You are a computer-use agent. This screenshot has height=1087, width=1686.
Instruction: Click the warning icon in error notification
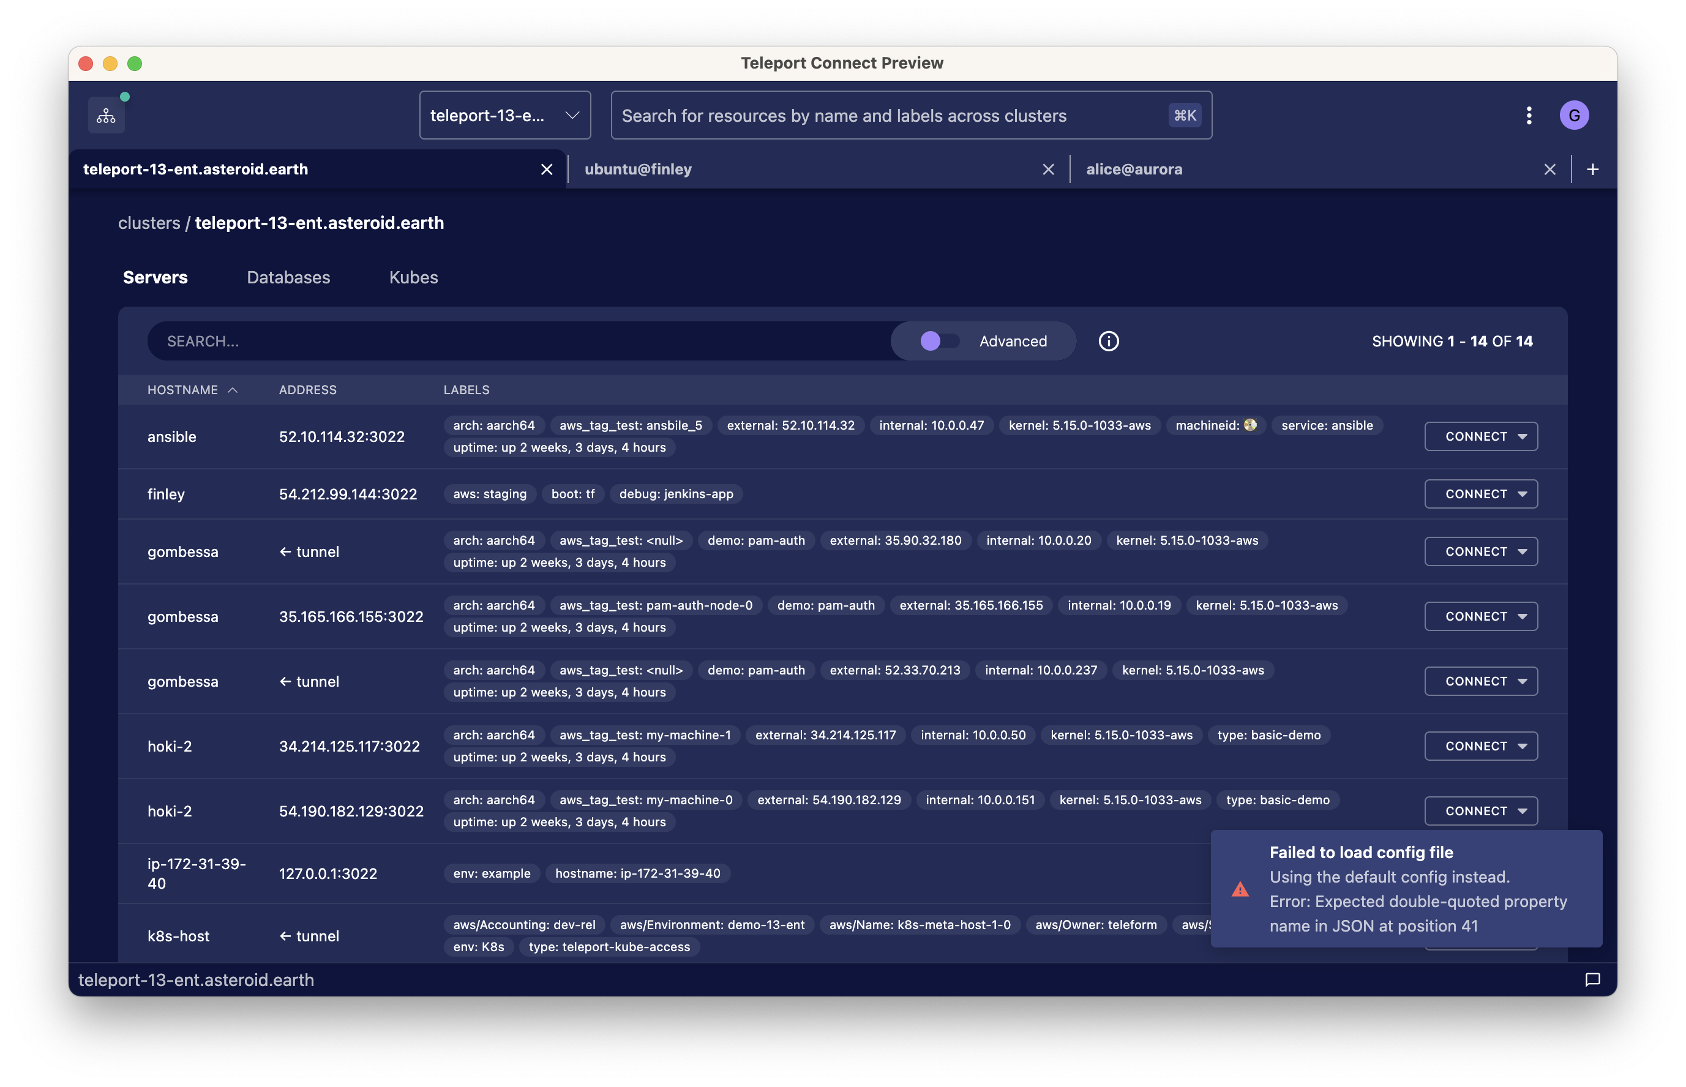1240,889
